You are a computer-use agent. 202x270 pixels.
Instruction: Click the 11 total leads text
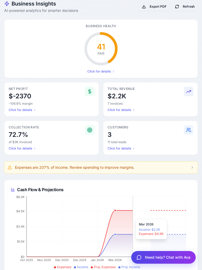pos(117,142)
